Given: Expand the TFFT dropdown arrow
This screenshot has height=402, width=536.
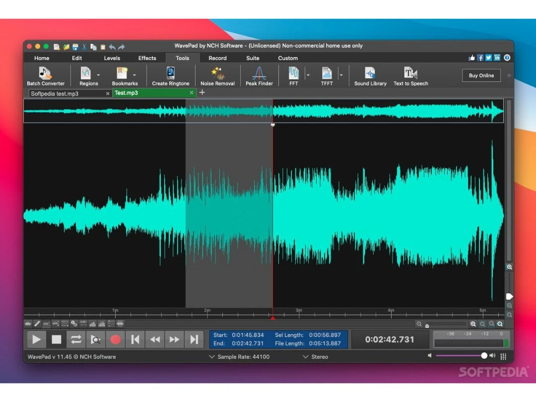Looking at the screenshot, I should click(341, 75).
